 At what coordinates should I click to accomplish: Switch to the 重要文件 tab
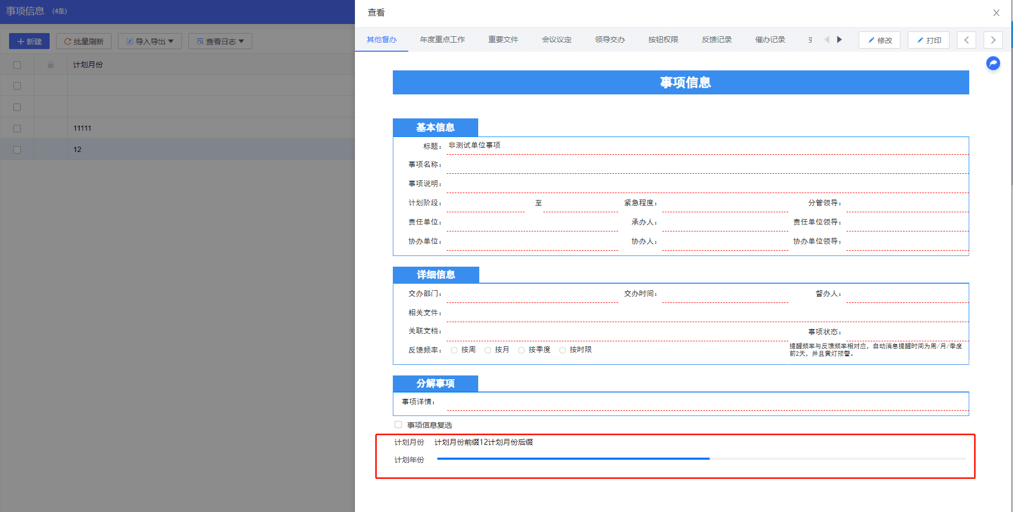[503, 39]
